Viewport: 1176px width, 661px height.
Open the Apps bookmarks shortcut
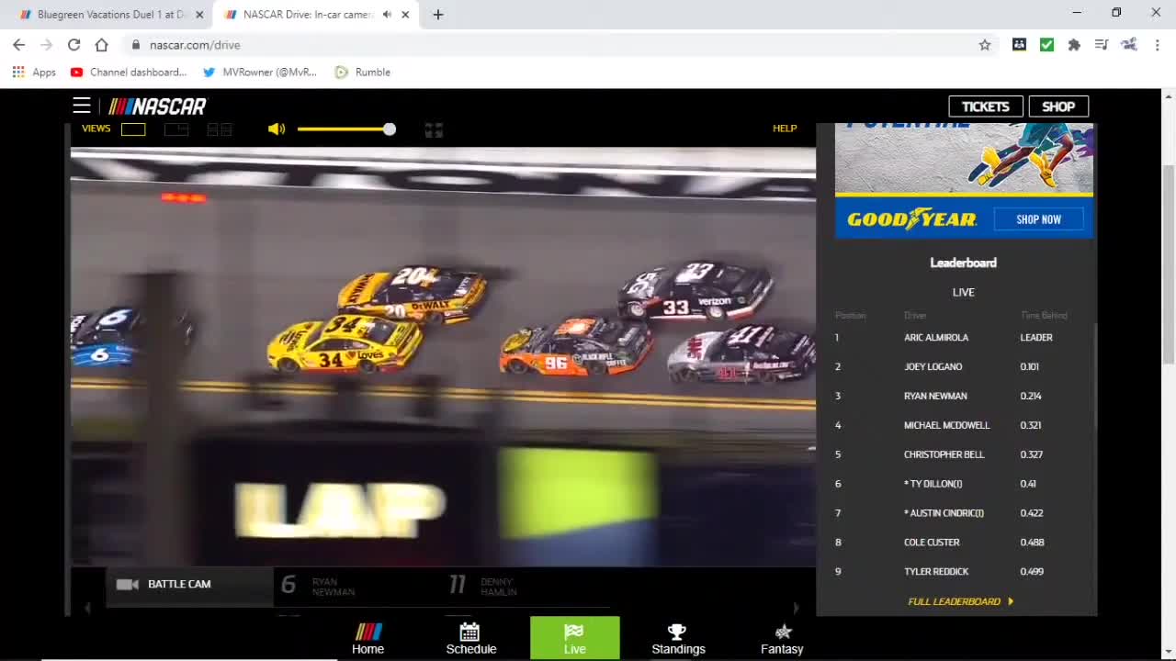click(x=34, y=73)
